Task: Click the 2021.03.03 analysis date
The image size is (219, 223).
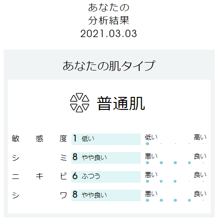Action: click(x=109, y=33)
